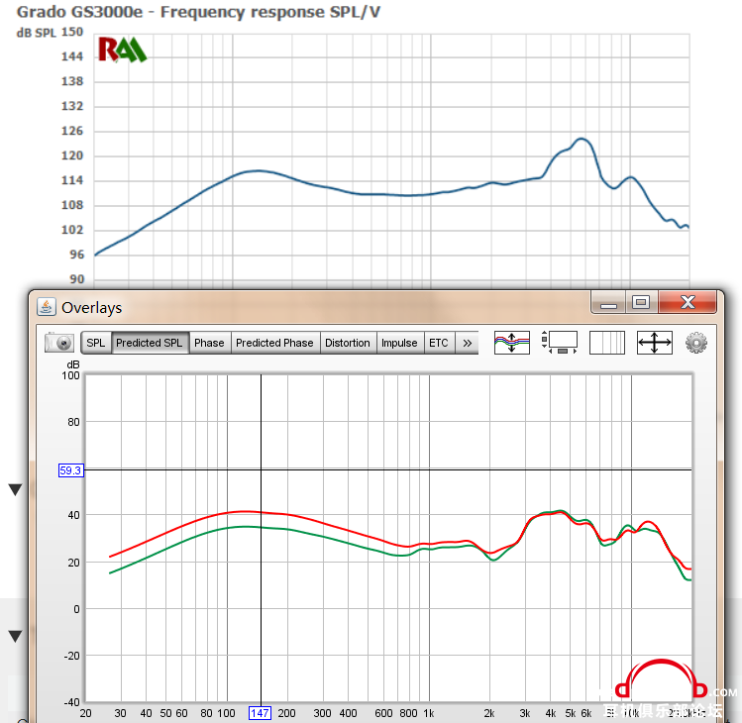Open graph settings gear icon
Screen dimensions: 742x723
[x=696, y=342]
